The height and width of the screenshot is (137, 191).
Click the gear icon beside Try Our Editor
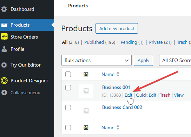click(4, 65)
